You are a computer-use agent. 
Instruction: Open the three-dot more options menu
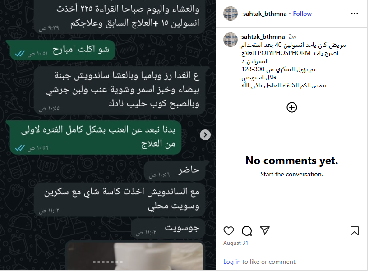[x=355, y=14]
